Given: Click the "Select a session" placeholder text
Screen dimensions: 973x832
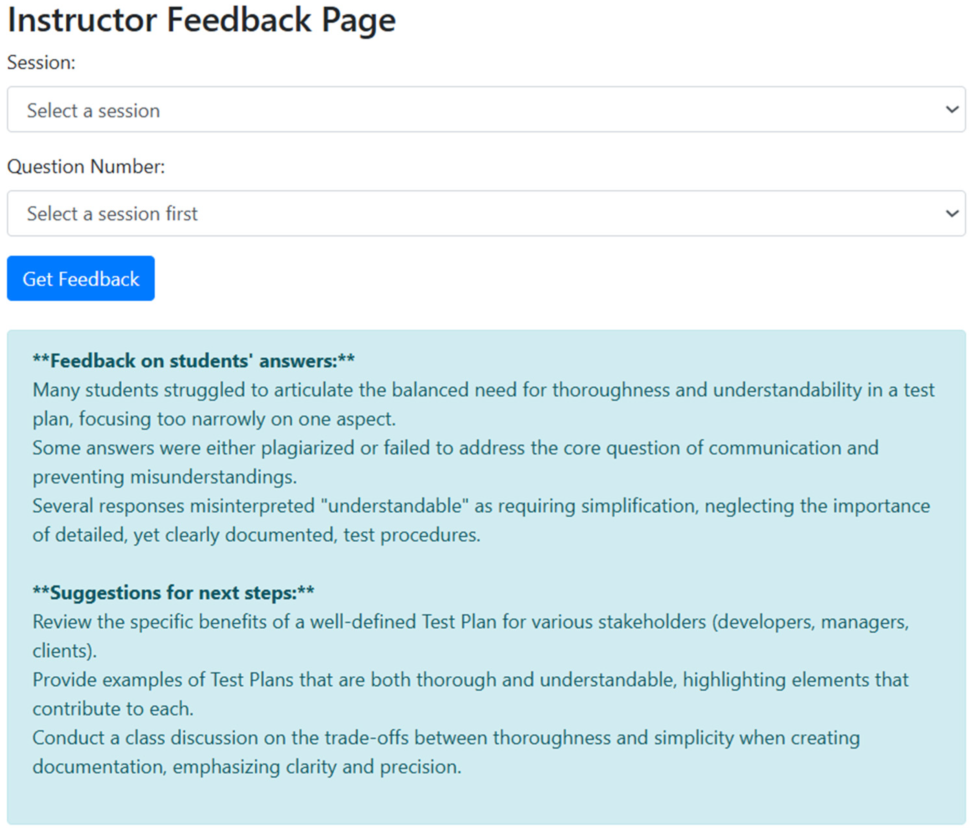Looking at the screenshot, I should (94, 111).
